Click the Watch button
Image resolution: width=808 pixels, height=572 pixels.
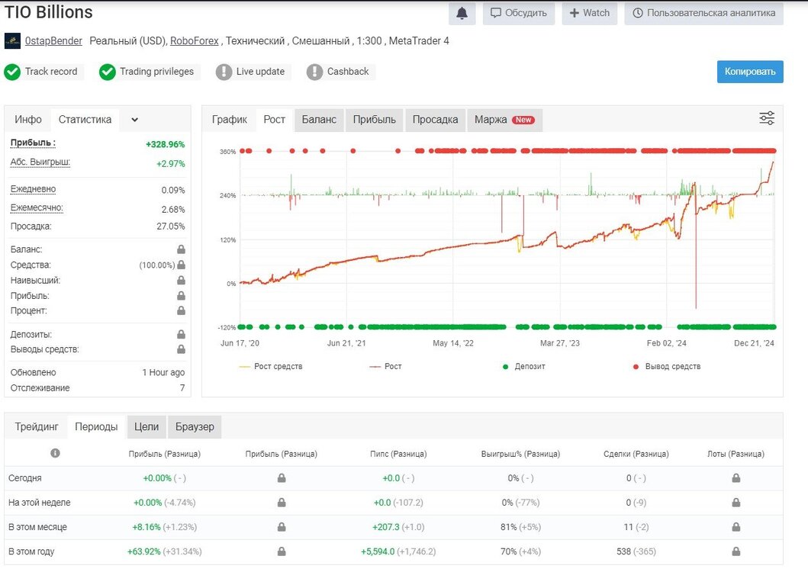tap(590, 14)
